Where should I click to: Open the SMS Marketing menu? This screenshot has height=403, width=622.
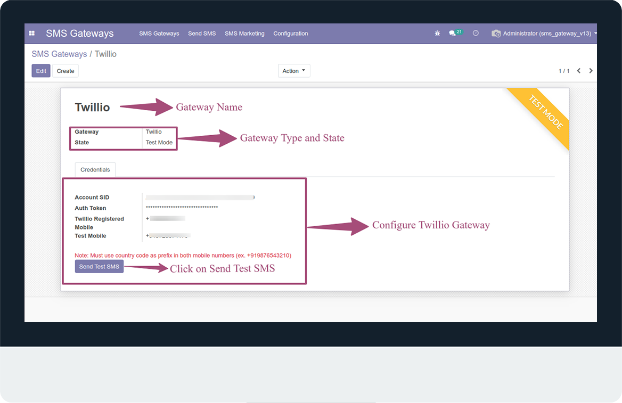[x=244, y=34]
